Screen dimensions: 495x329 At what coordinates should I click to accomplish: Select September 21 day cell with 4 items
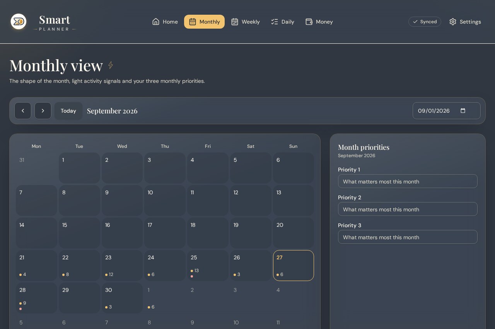pyautogui.click(x=36, y=266)
